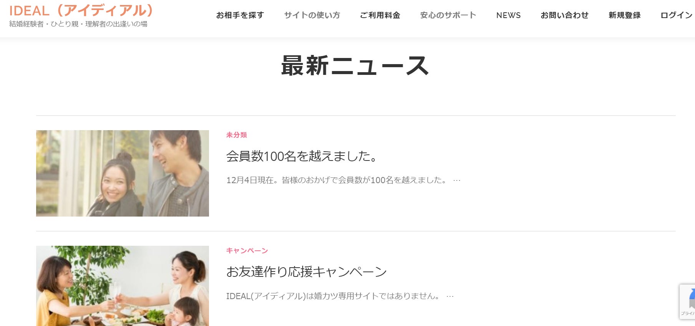Click the ログイン link
This screenshot has height=326, width=695.
click(677, 15)
